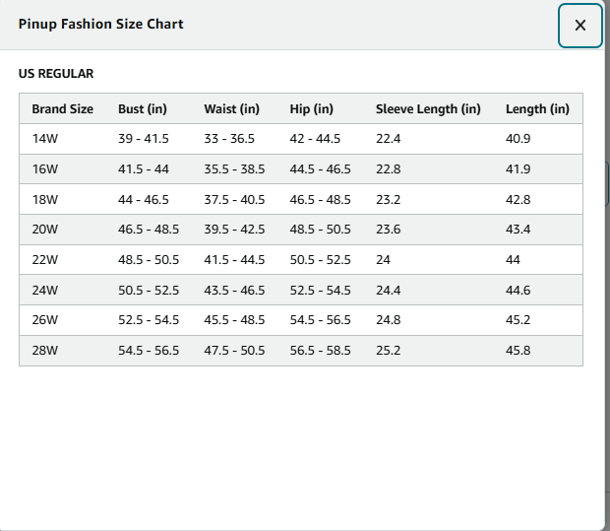610x531 pixels.
Task: Click bust value 39 - 41.5
Action: 144,139
